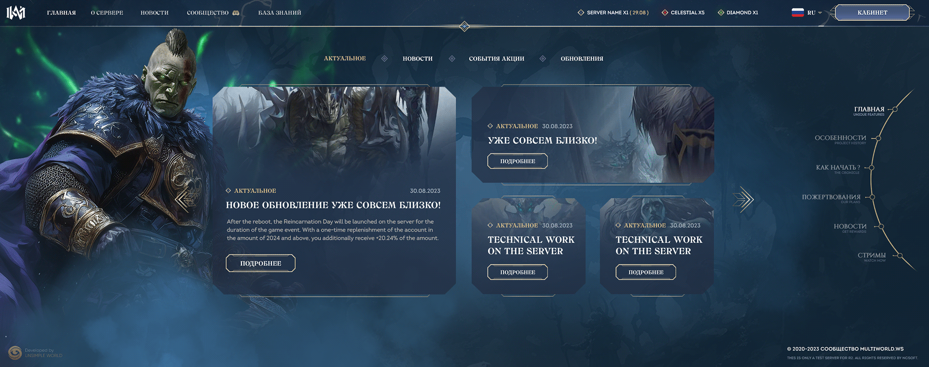Open Discord icon next to Сообщество
This screenshot has height=367, width=929.
(x=236, y=13)
